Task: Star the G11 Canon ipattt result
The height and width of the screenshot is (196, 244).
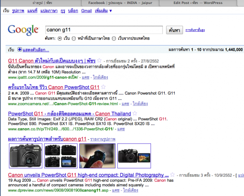Action: [x=99, y=60]
